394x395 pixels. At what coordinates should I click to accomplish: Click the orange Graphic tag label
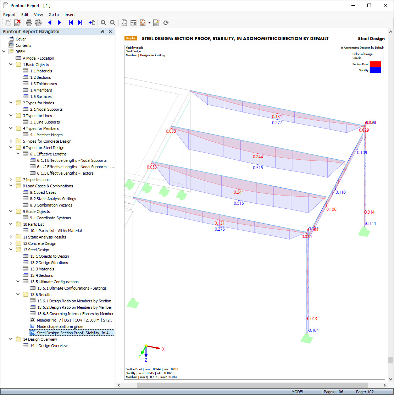click(131, 38)
